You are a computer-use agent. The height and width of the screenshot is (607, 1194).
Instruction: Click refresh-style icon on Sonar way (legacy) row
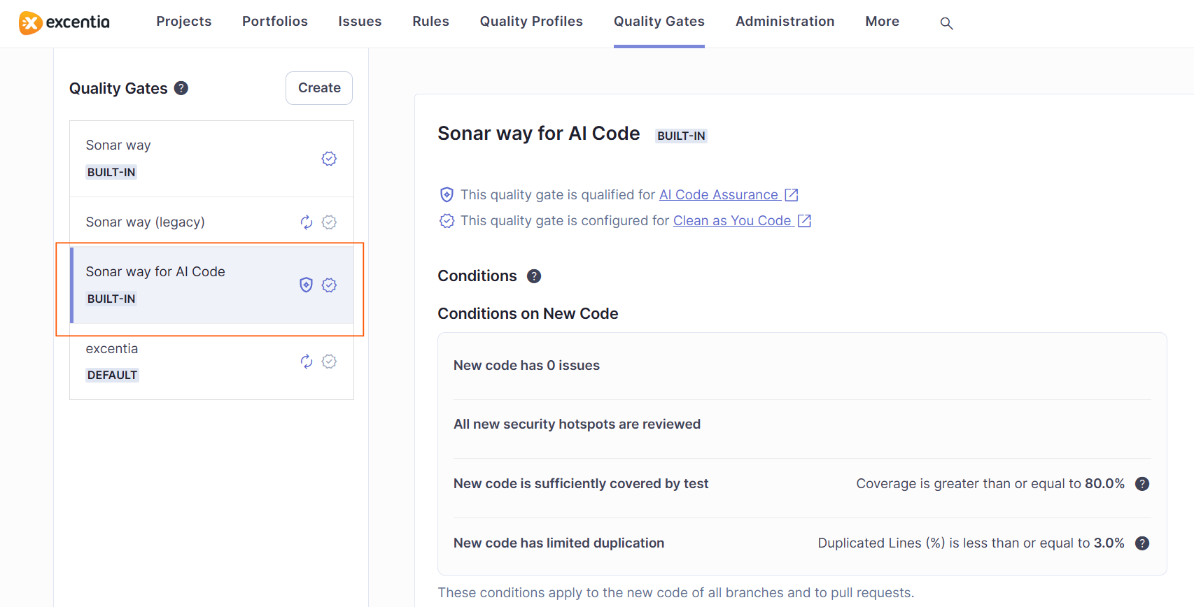(307, 222)
